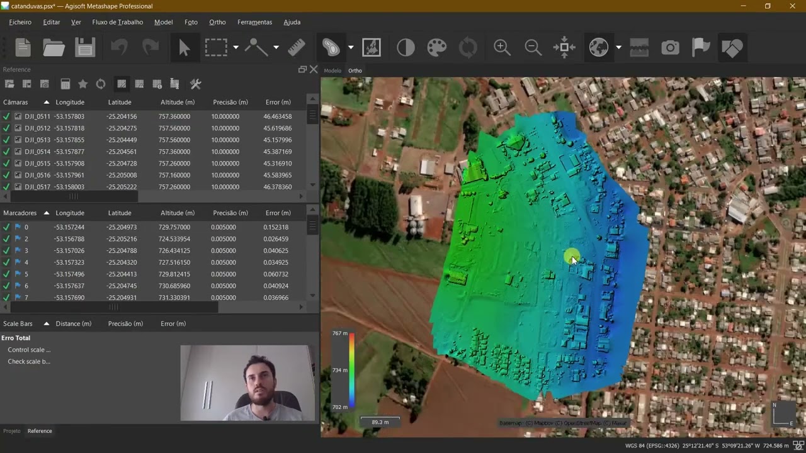Screen dimensions: 806x453
Task: Update transform with the Reference refresh icon
Action: (101, 84)
